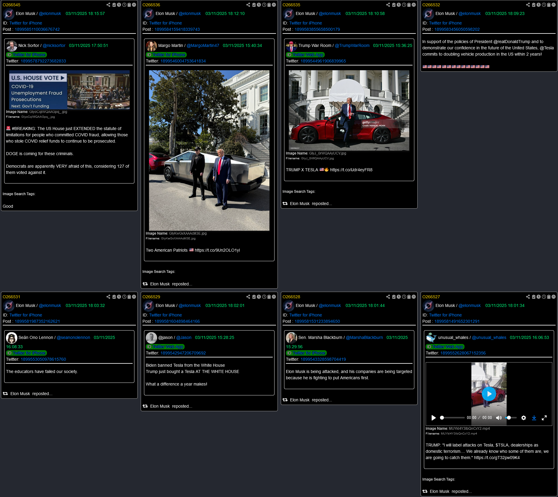Open @MarshaBlackburn profile link
The width and height of the screenshot is (558, 497).
pyautogui.click(x=364, y=337)
